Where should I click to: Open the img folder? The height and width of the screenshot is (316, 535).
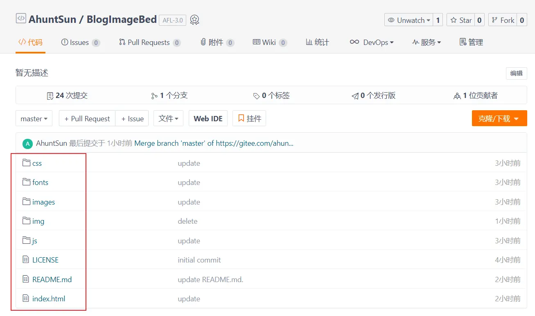[38, 221]
